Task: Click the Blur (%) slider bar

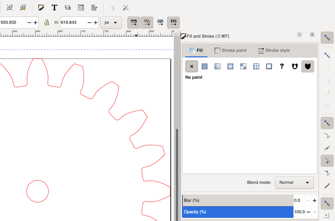Action: pos(237,200)
